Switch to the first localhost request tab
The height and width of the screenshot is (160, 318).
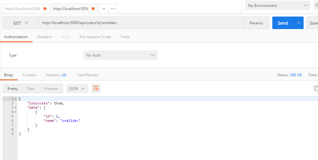[x=26, y=9]
